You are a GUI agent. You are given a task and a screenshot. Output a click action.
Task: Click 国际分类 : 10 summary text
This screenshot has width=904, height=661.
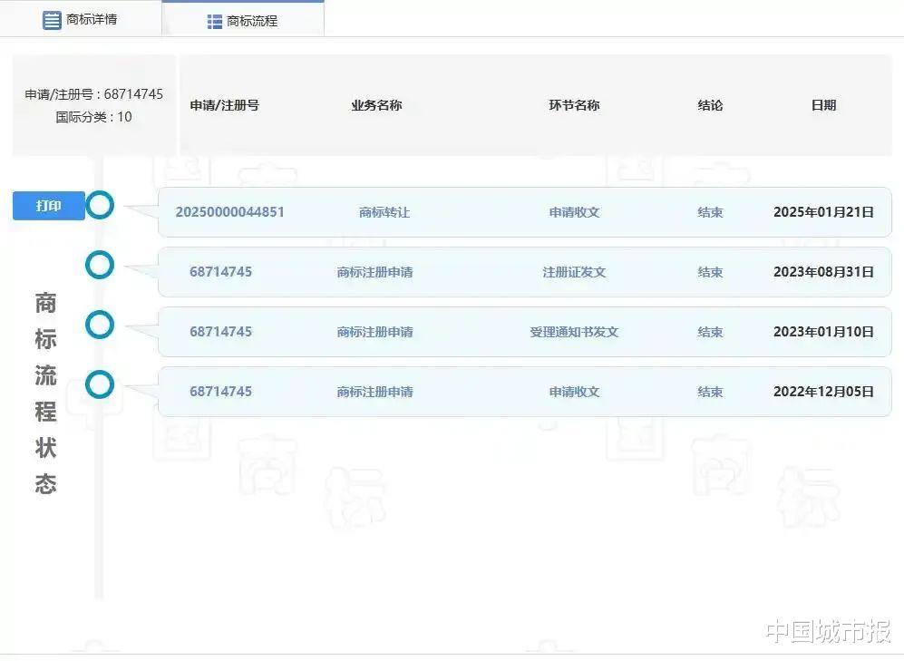(x=94, y=117)
